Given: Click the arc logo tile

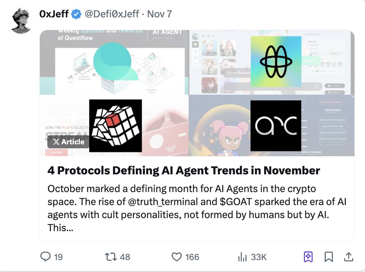Looking at the screenshot, I should [x=276, y=126].
